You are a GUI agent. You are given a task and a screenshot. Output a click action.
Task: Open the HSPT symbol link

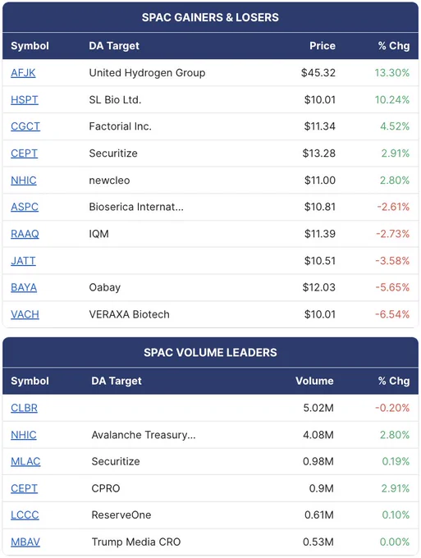[25, 100]
